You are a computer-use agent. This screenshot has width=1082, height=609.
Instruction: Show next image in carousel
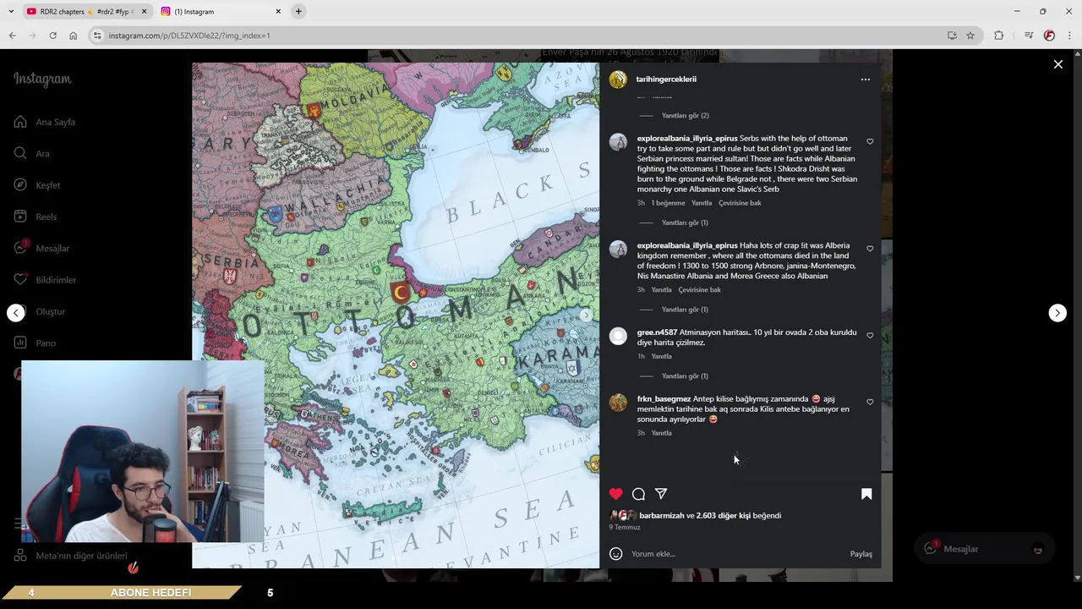pos(585,315)
